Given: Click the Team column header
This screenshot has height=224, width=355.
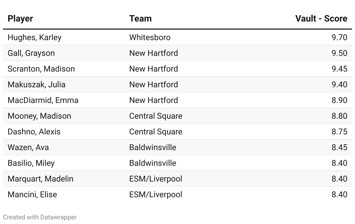Looking at the screenshot, I should 141,19.
